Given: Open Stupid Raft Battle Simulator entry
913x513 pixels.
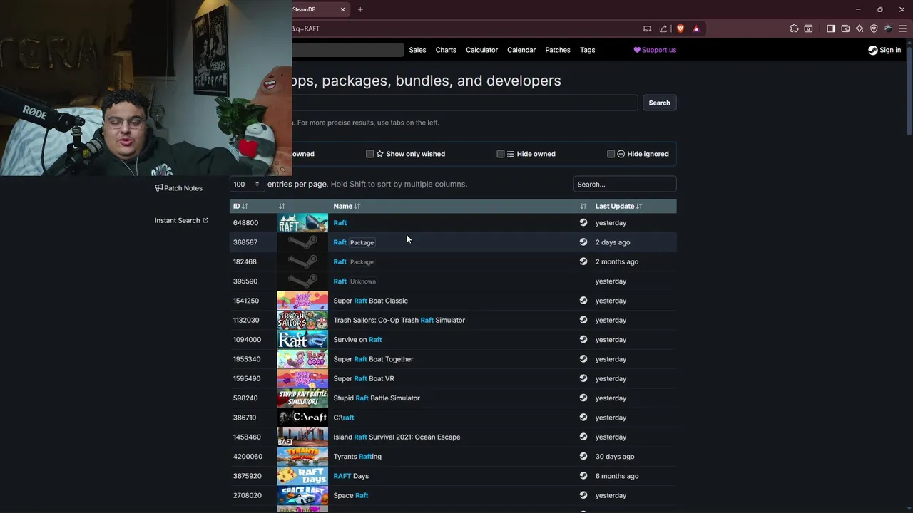Looking at the screenshot, I should (x=377, y=398).
